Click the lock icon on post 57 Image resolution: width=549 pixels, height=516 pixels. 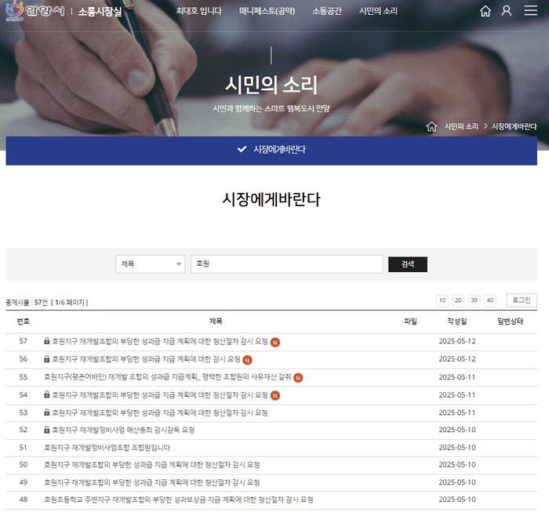[x=47, y=342]
